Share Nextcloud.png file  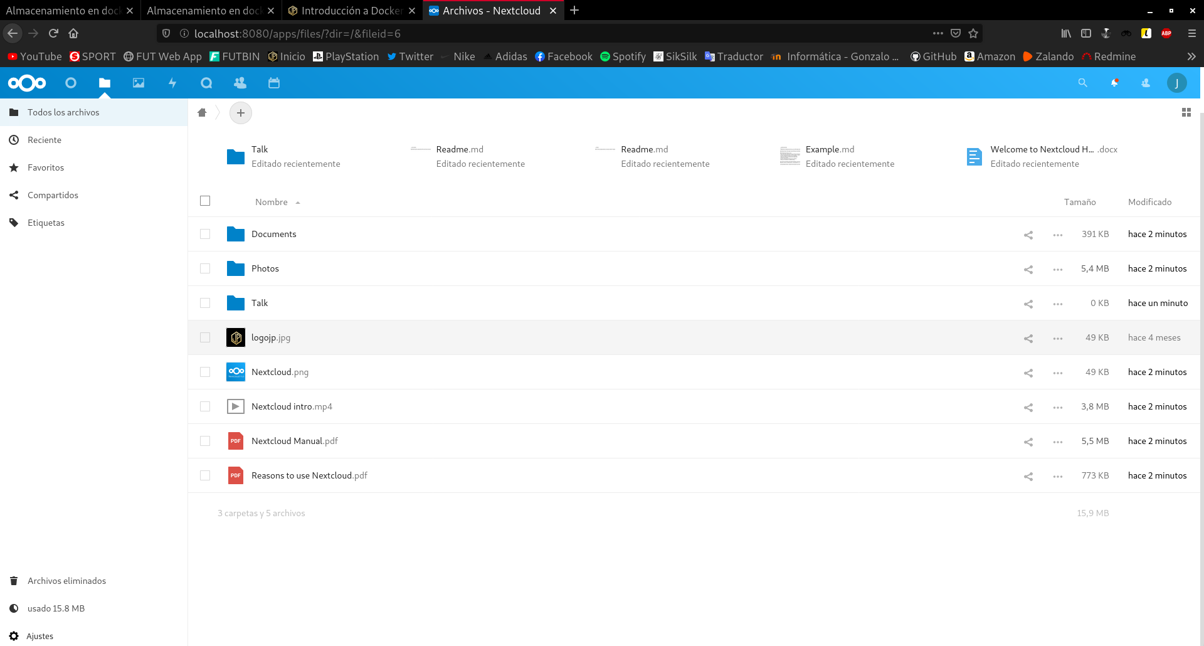click(1028, 373)
